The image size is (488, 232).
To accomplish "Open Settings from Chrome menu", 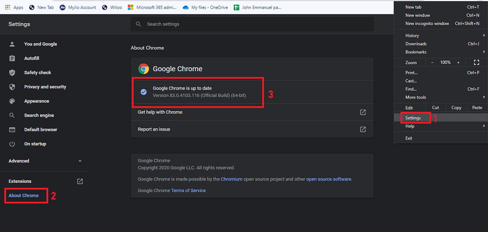I will [x=441, y=118].
